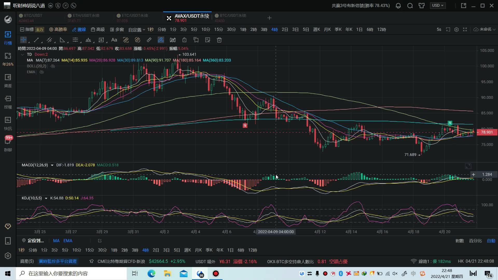Add alert at the 1.284 plus marker
498x280 pixels.
(x=473, y=174)
